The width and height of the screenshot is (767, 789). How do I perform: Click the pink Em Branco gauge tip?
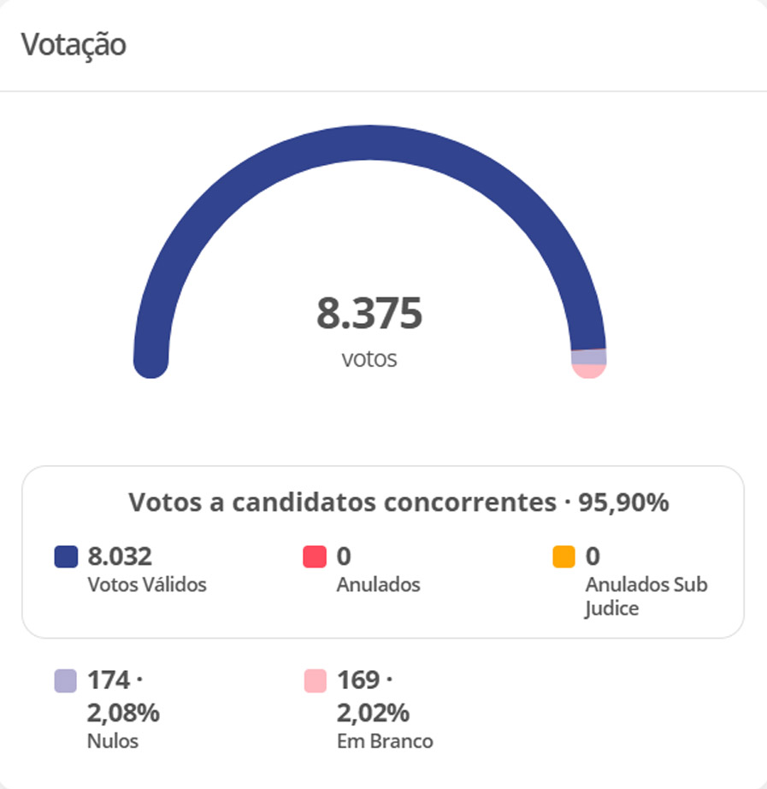click(x=588, y=370)
